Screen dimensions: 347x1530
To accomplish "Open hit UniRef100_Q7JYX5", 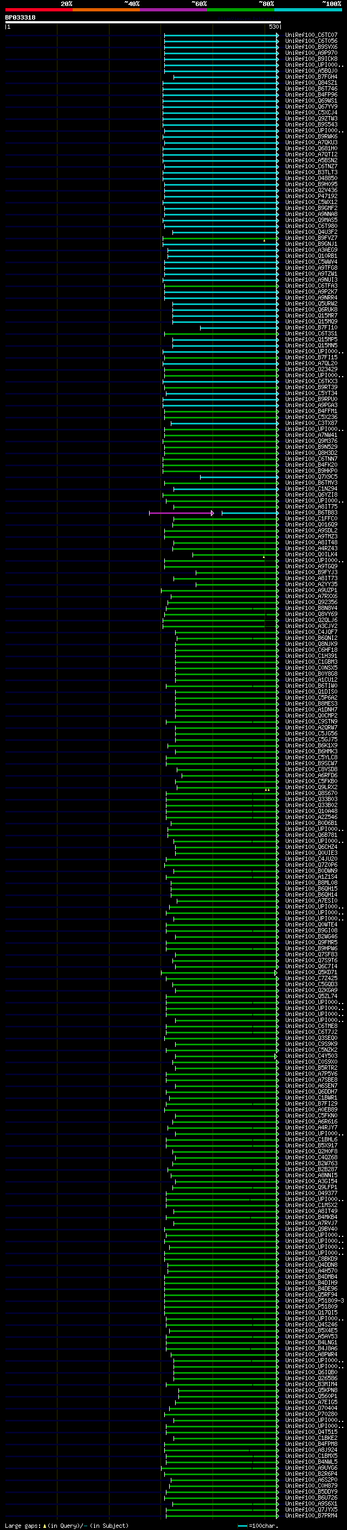I will click(x=311, y=1509).
